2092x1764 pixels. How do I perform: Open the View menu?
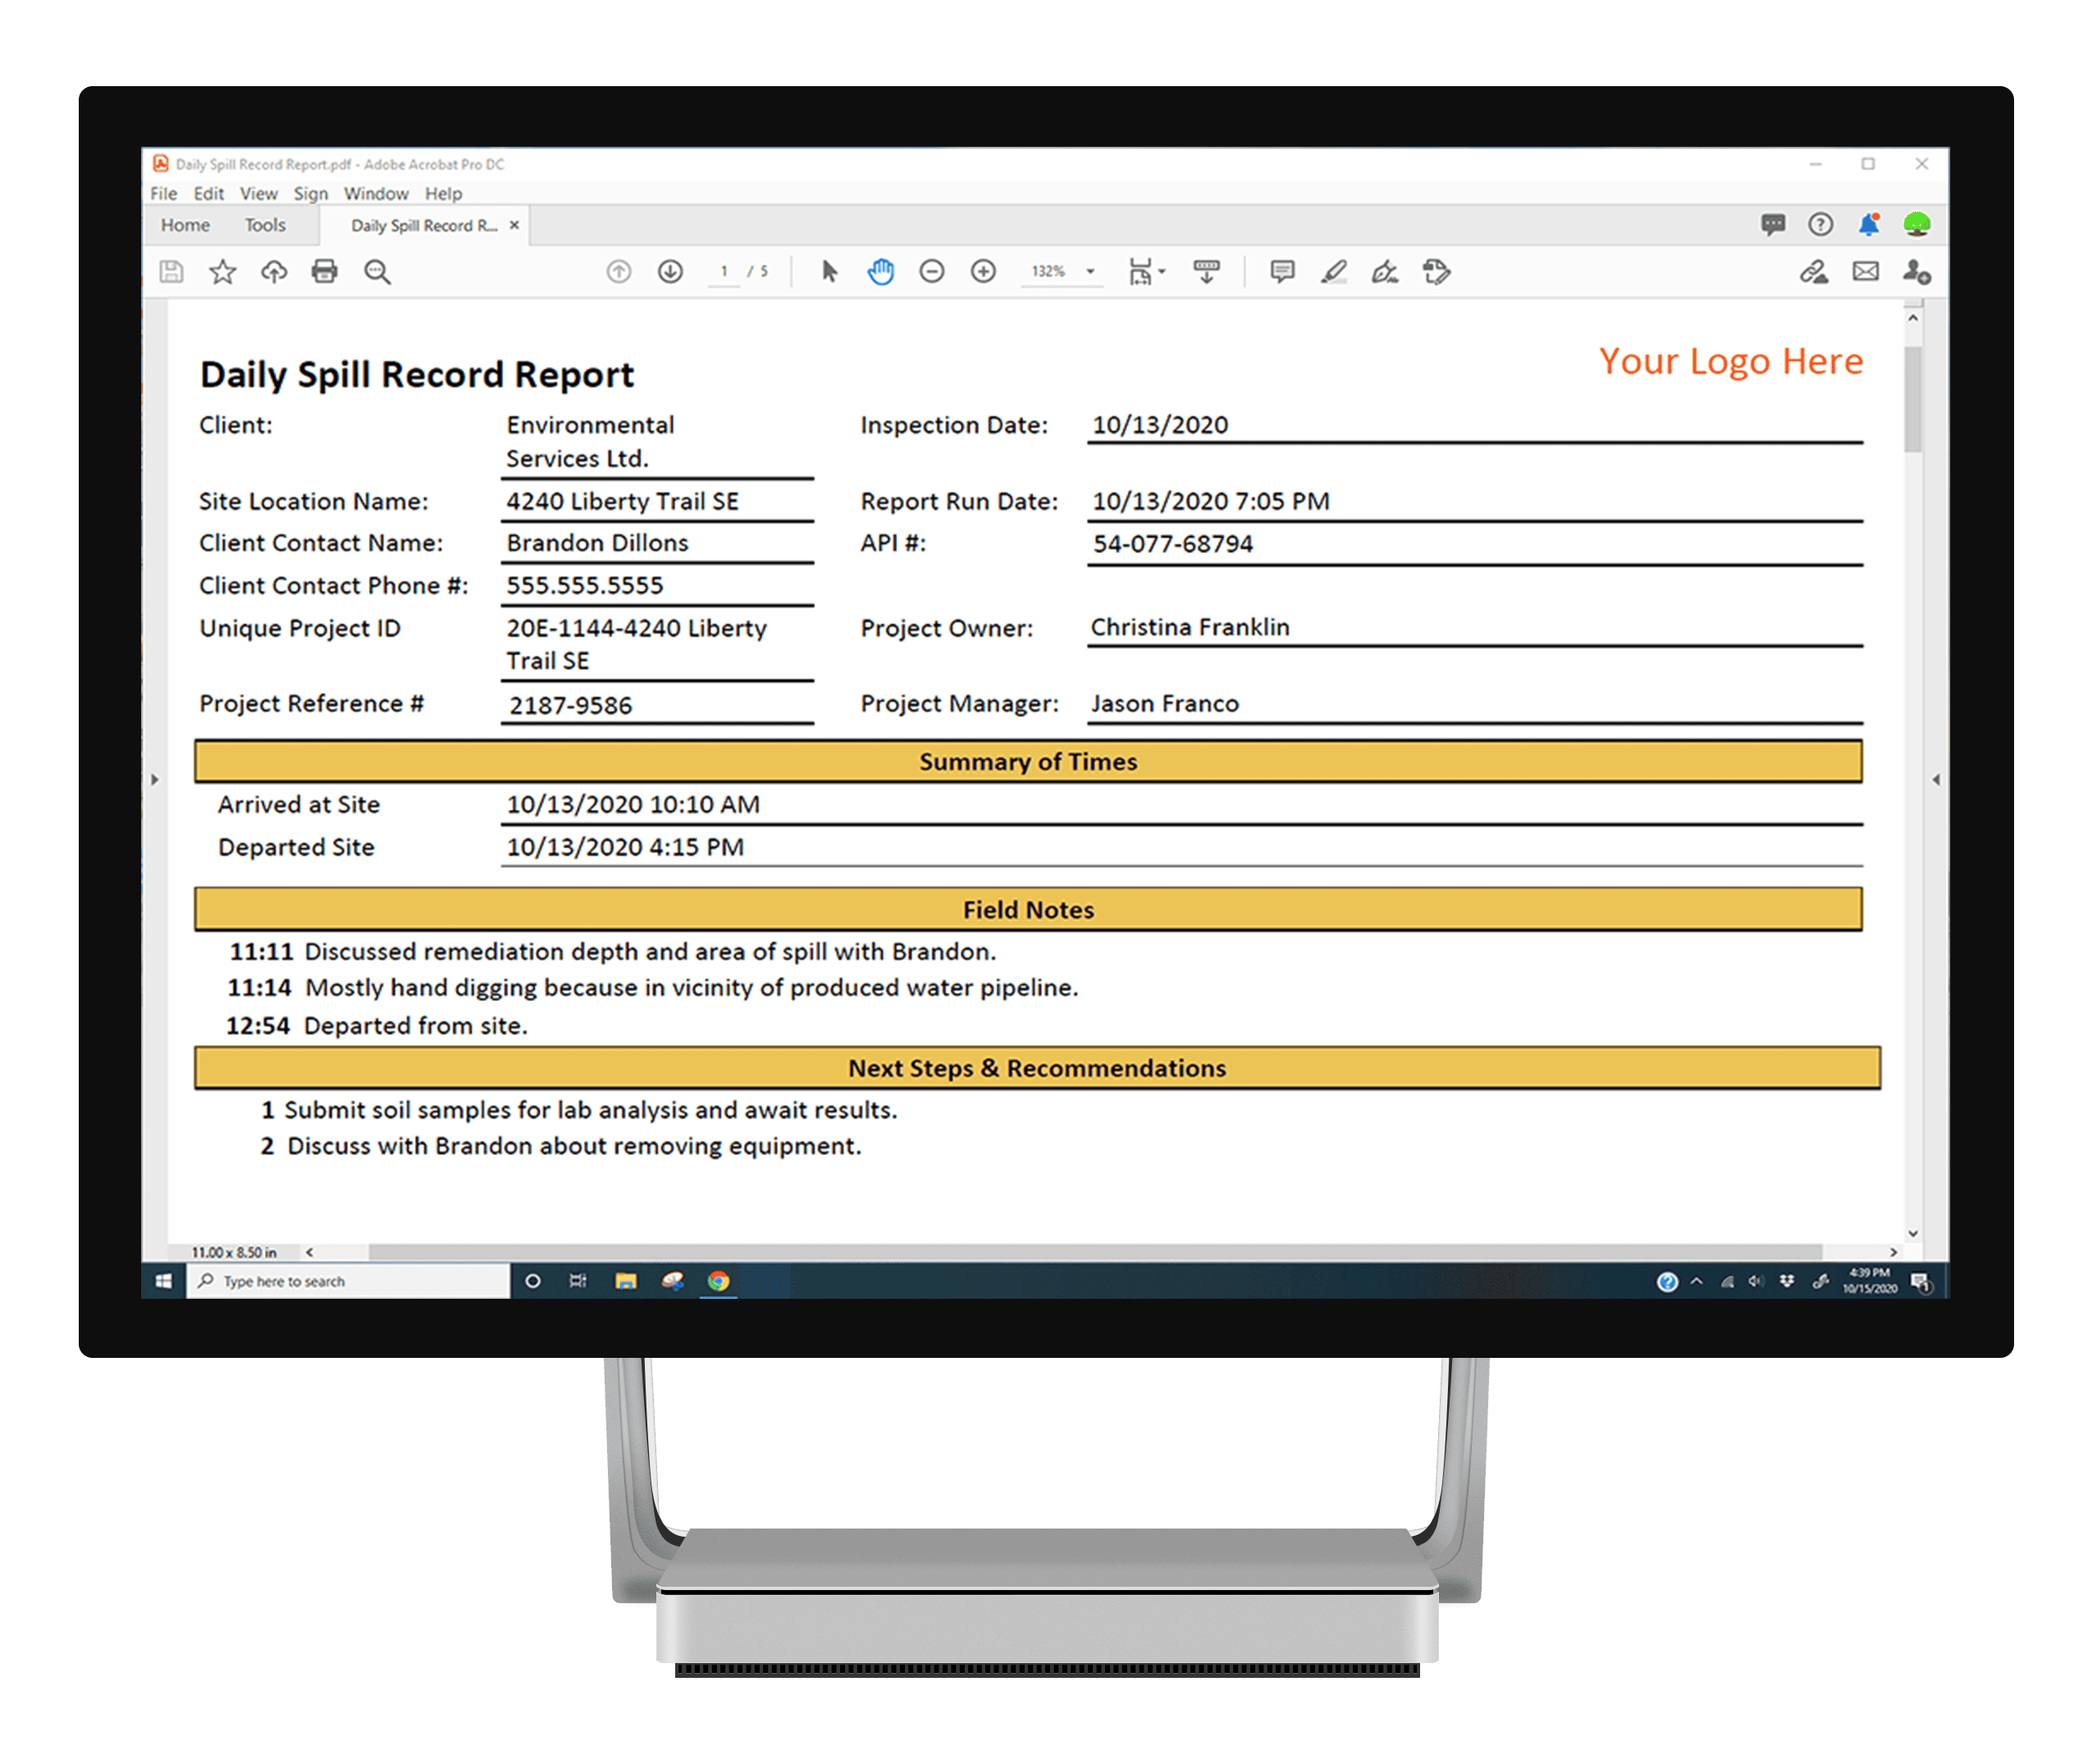[x=258, y=193]
